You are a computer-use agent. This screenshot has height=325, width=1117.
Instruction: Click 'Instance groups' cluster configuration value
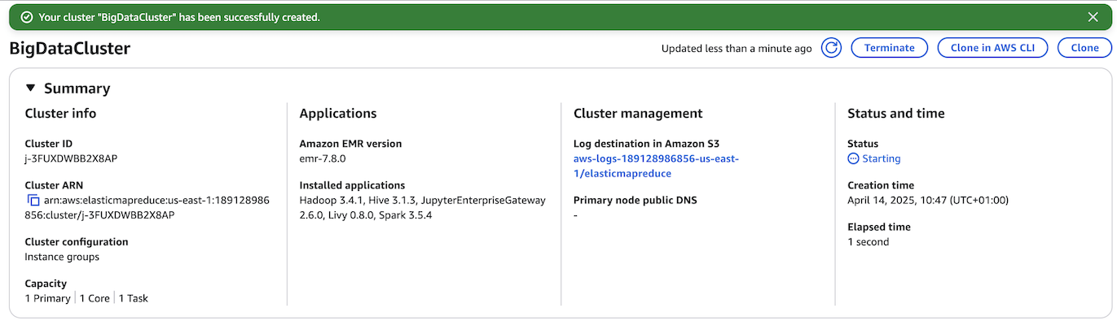point(62,257)
